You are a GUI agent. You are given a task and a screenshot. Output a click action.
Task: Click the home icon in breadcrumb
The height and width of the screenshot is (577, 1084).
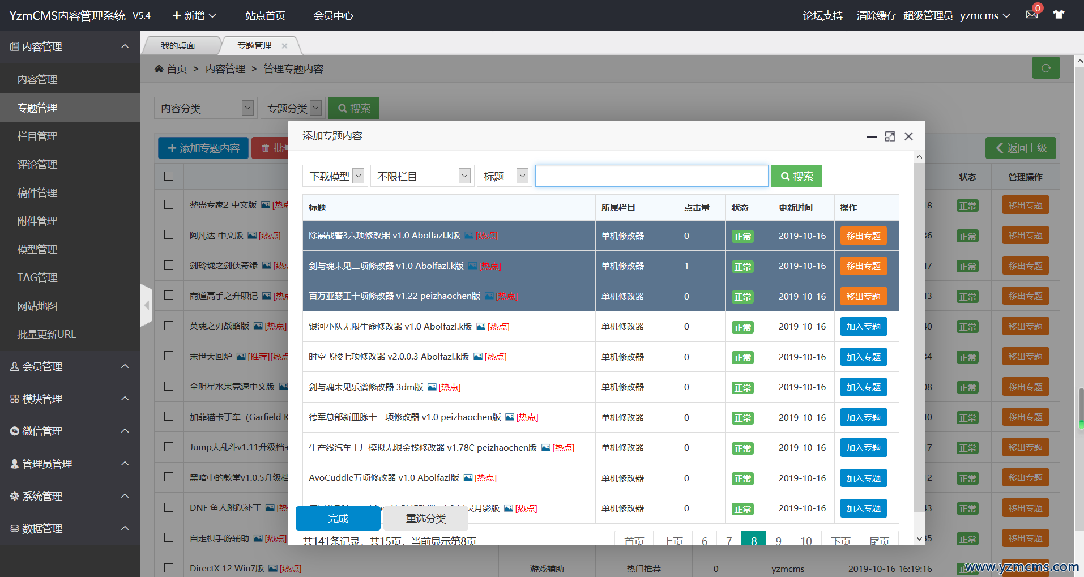[159, 69]
